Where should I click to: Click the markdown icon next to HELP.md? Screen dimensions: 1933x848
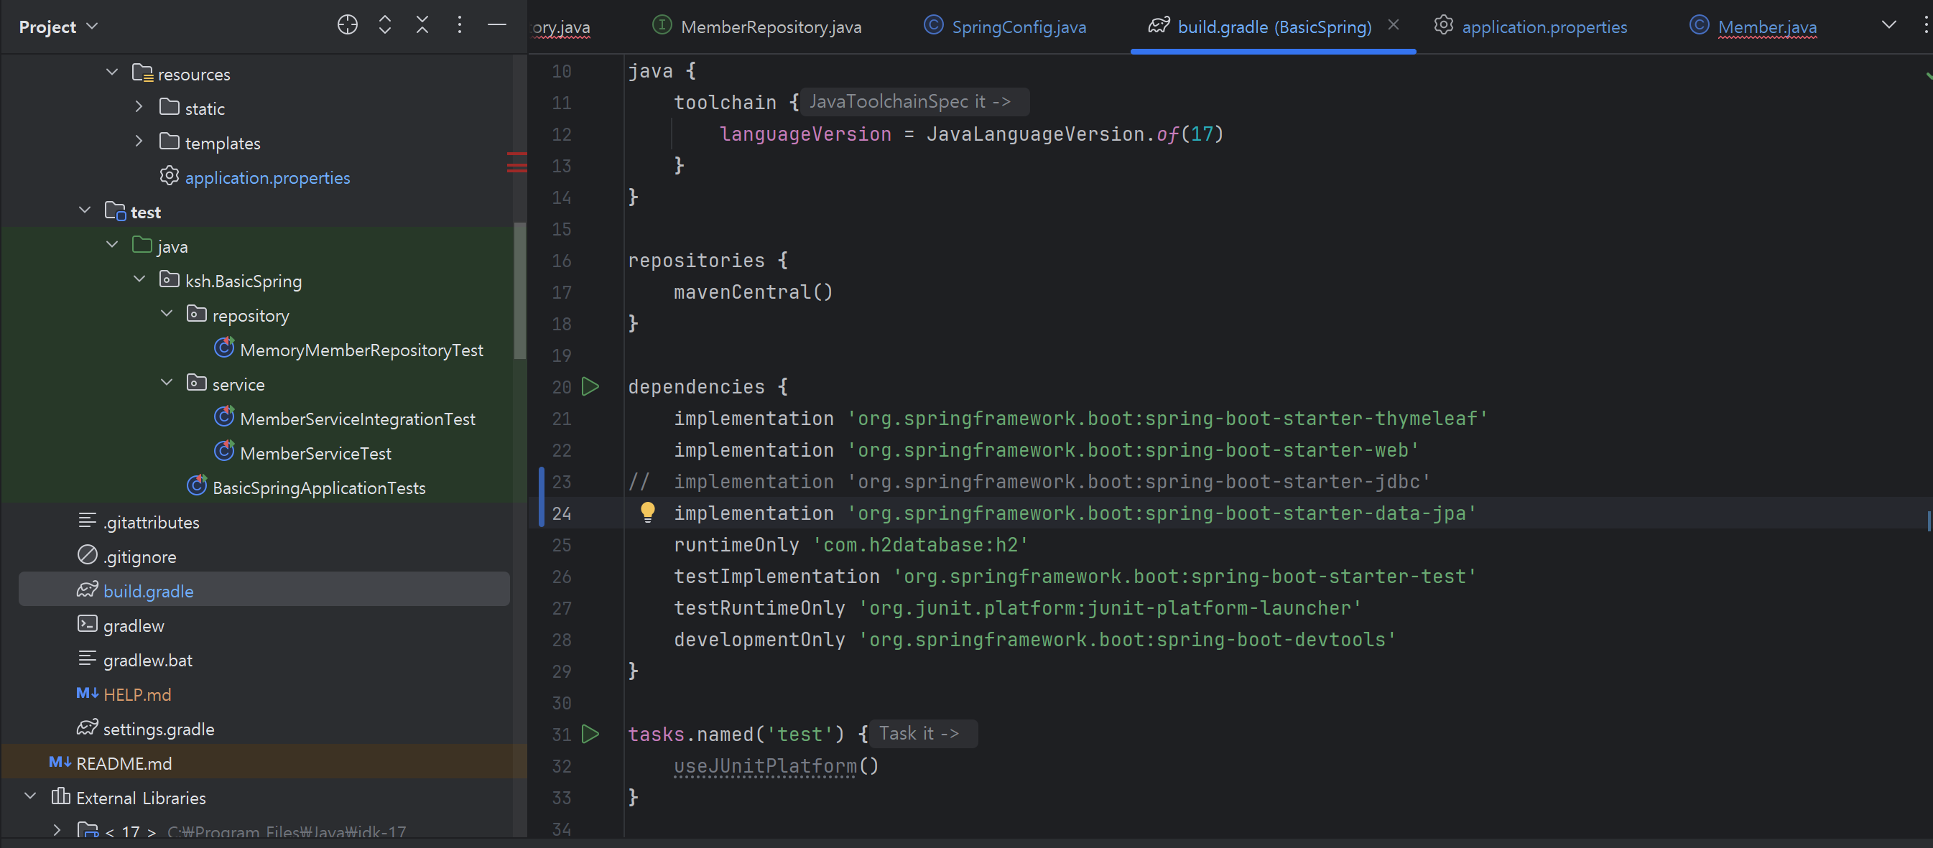tap(87, 694)
